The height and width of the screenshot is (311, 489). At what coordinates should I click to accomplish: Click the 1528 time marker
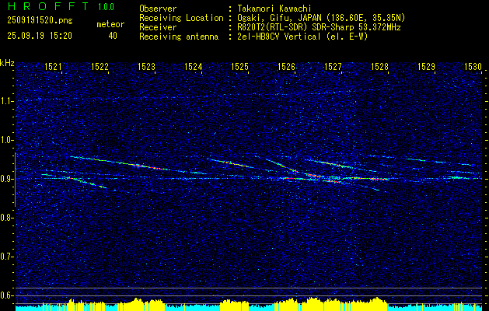[380, 66]
